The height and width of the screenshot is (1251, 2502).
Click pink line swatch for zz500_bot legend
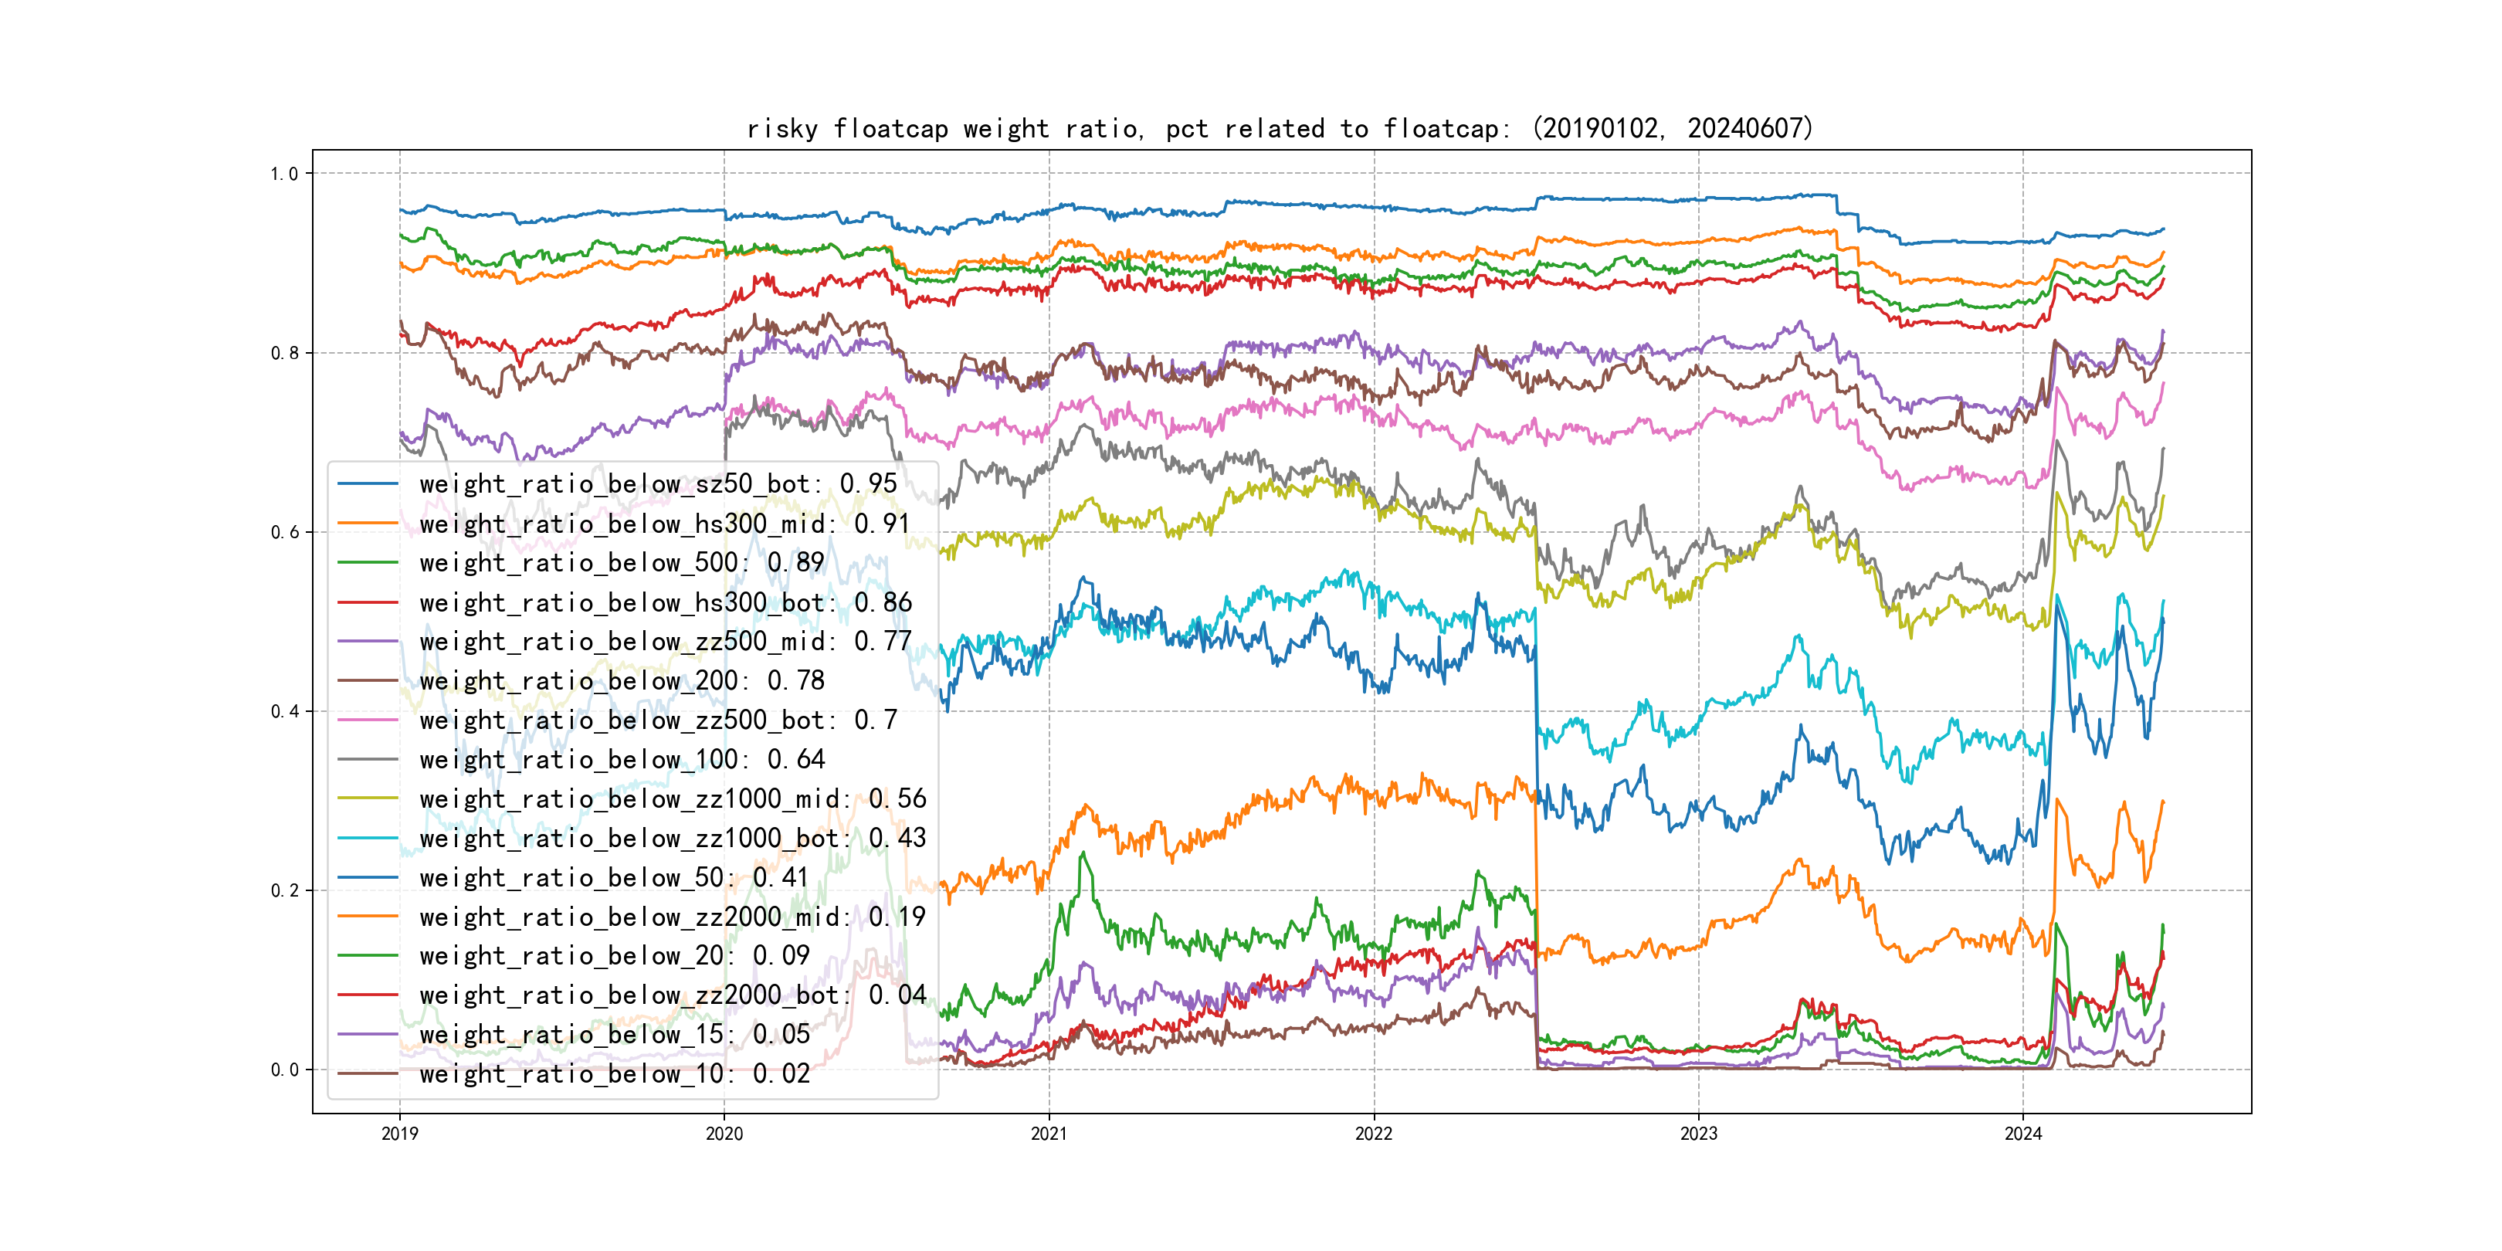pos(367,720)
